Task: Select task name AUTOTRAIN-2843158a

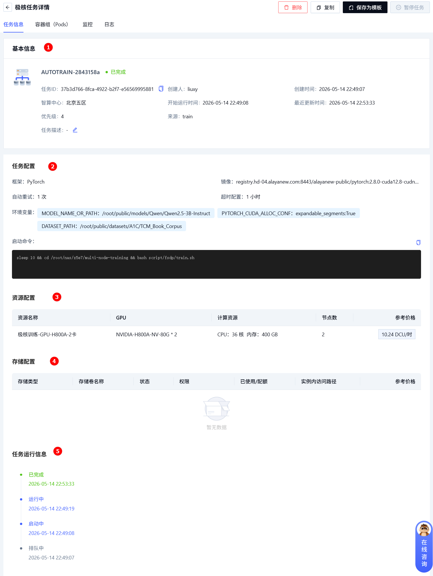Action: click(70, 72)
